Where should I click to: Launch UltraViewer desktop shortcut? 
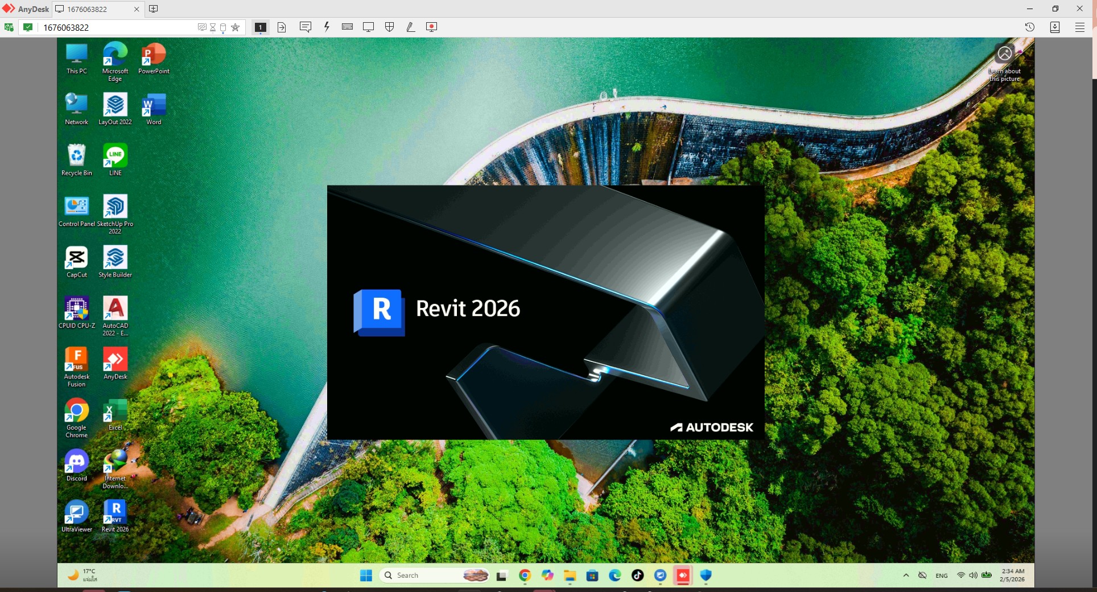(77, 516)
